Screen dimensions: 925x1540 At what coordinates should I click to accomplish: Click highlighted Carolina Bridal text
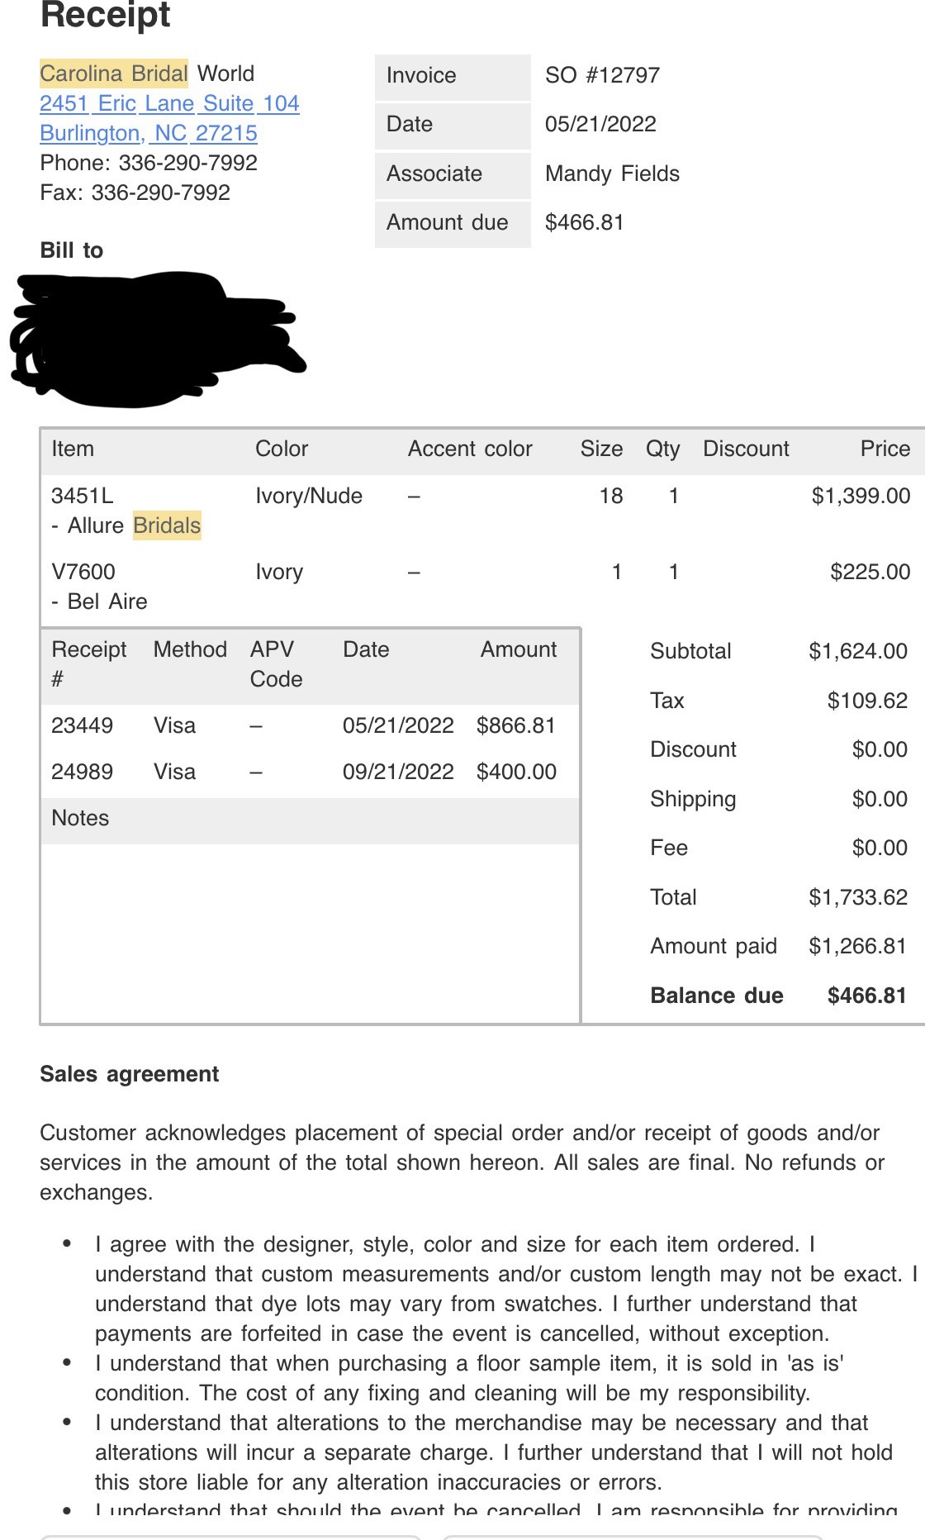(x=114, y=74)
